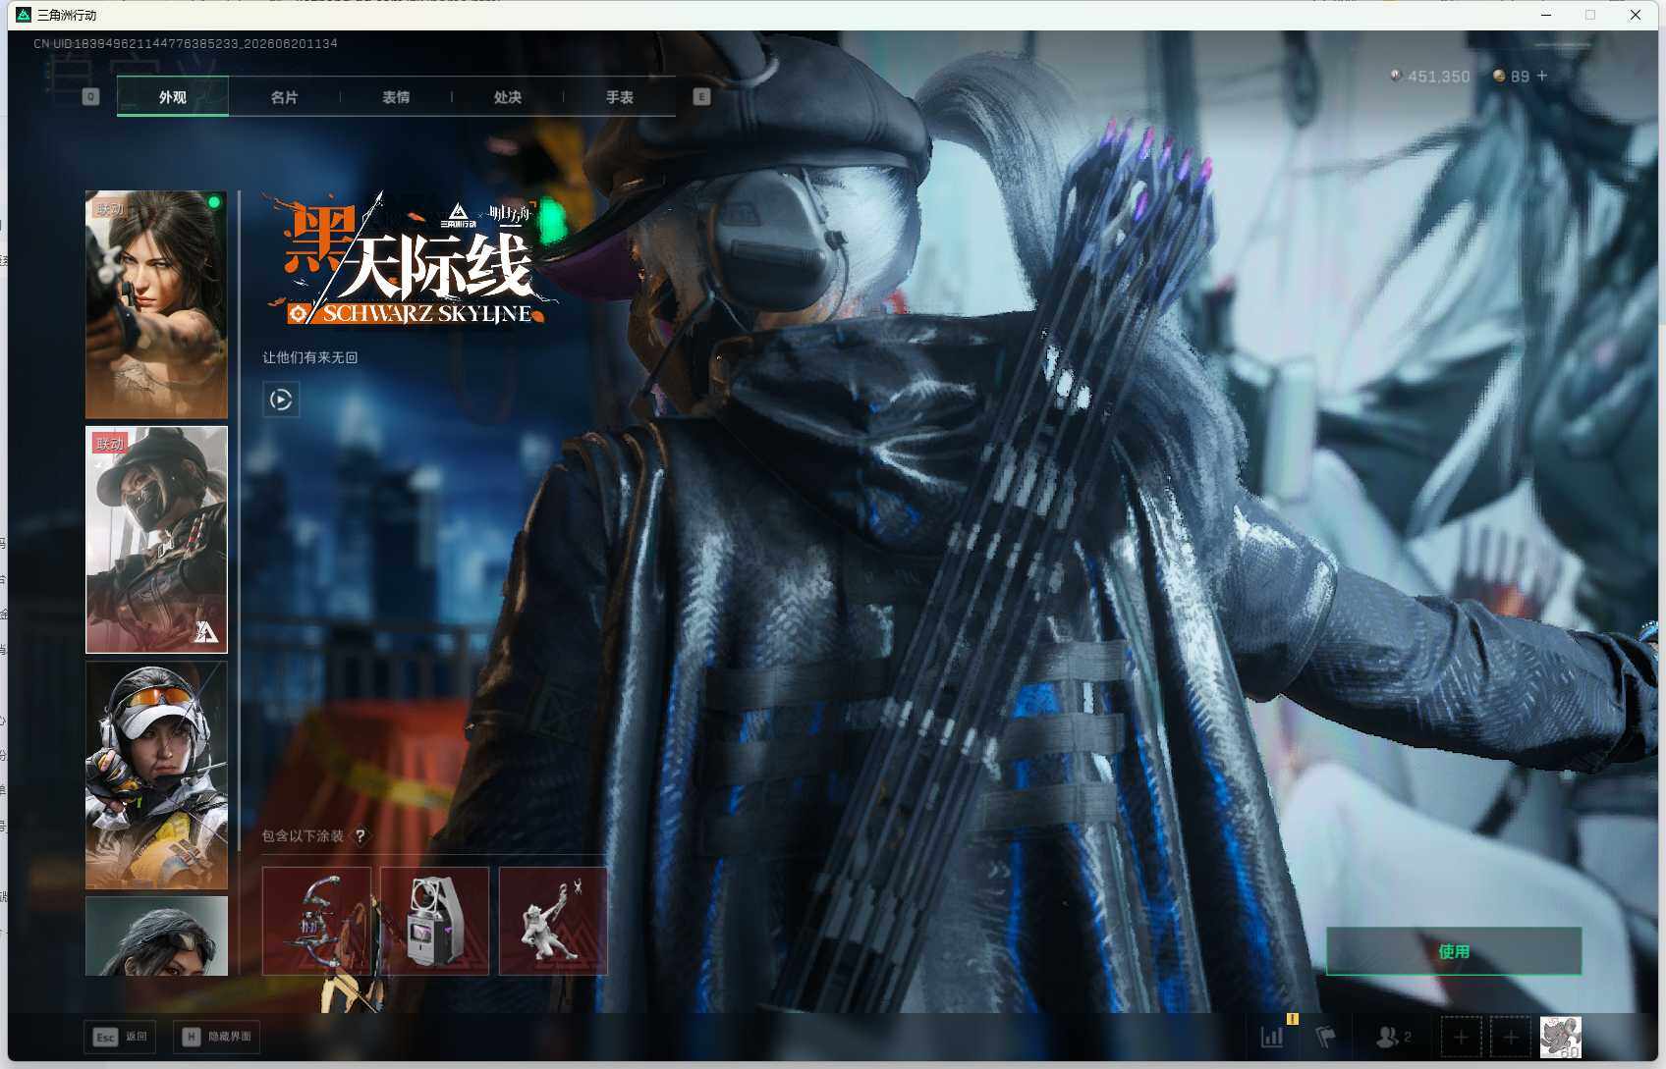The width and height of the screenshot is (1666, 1069).
Task: Play the Schwarz Skyline skin preview video
Action: pyautogui.click(x=281, y=400)
